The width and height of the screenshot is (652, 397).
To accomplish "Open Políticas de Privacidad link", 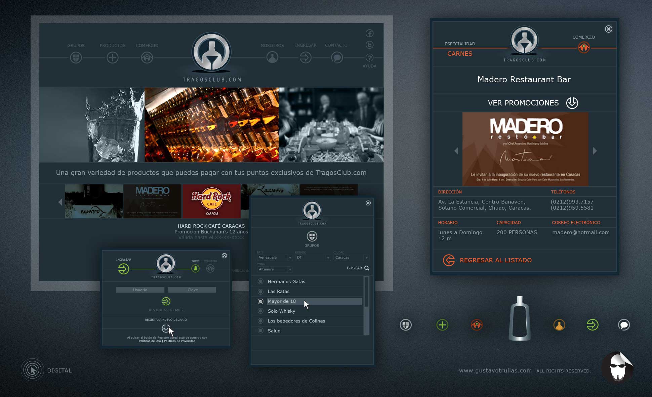I will [x=180, y=341].
